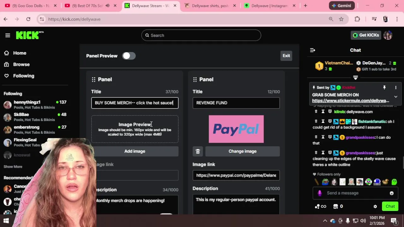This screenshot has width=404, height=227.
Task: Toggle the Panel Preview switch
Action: point(129,56)
